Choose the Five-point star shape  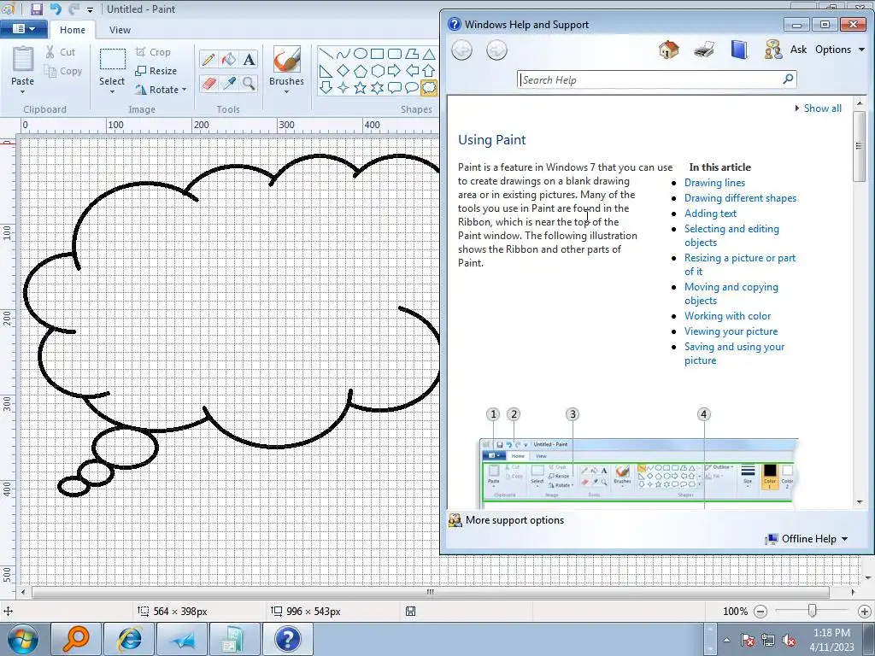point(361,88)
